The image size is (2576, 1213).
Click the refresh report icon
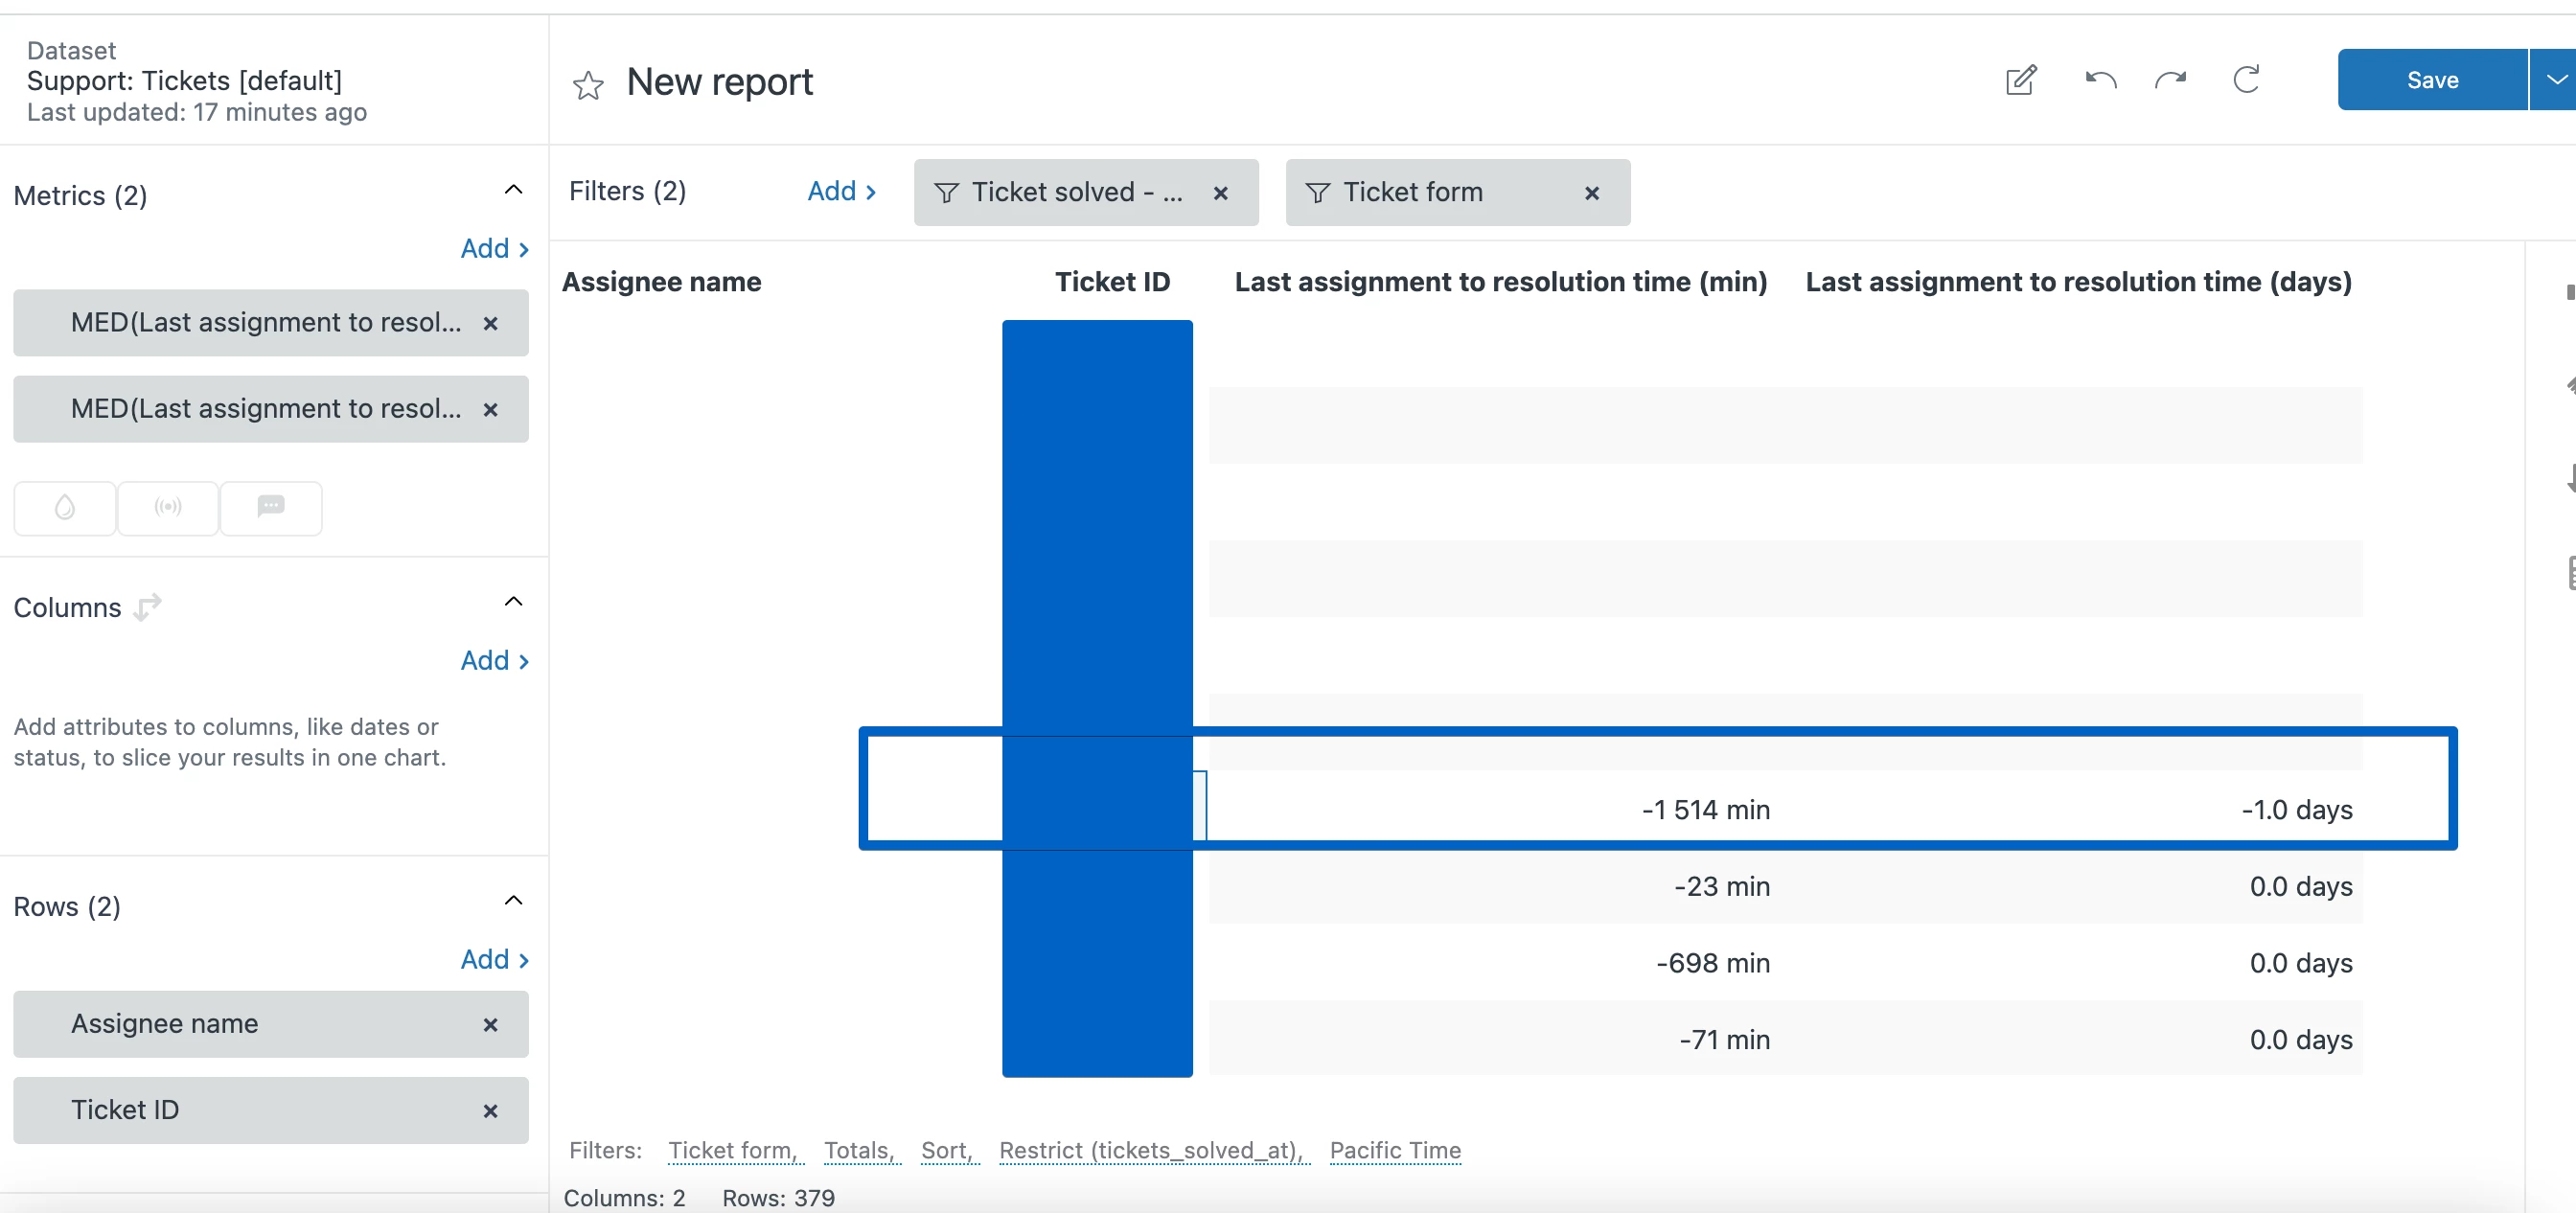click(x=2246, y=80)
